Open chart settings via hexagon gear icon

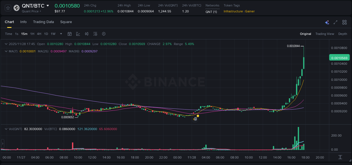[x=104, y=34]
